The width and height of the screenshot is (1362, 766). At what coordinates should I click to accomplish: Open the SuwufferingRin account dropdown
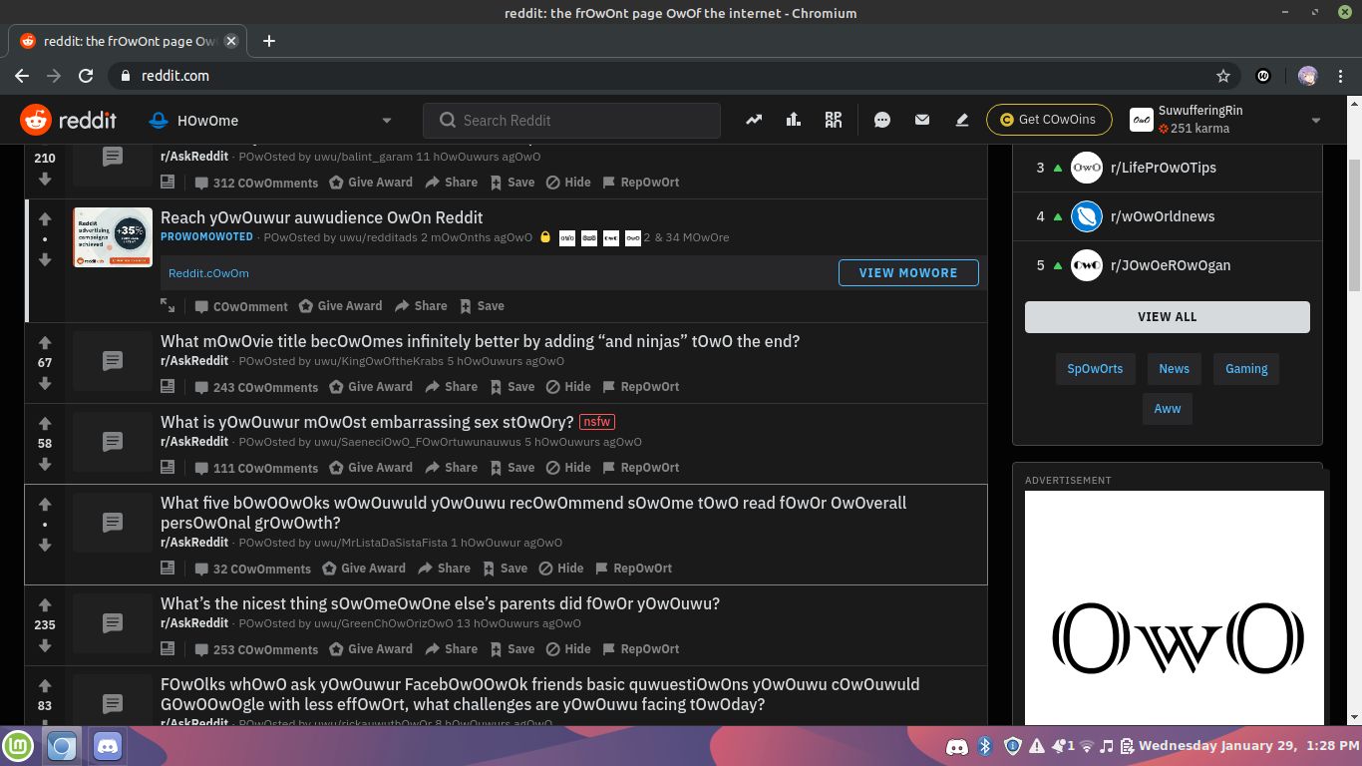(1316, 119)
